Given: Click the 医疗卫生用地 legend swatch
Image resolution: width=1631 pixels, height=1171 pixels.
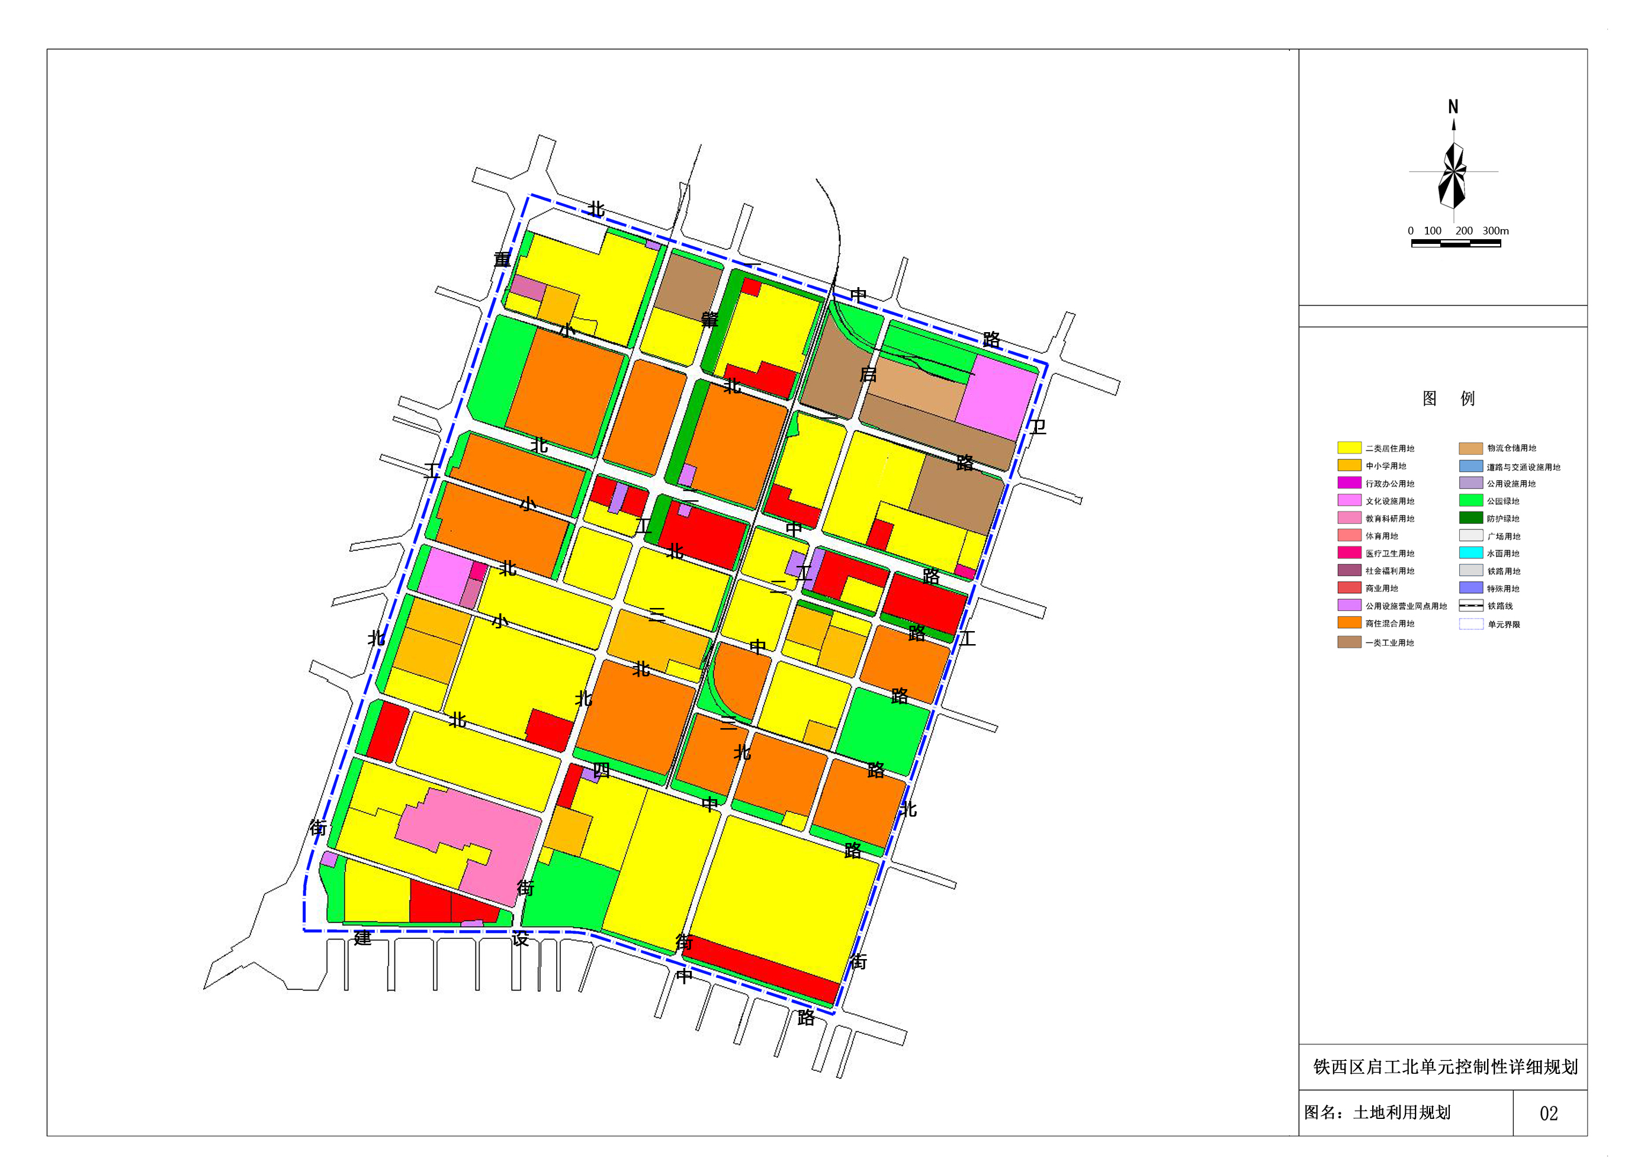Looking at the screenshot, I should tap(1349, 553).
